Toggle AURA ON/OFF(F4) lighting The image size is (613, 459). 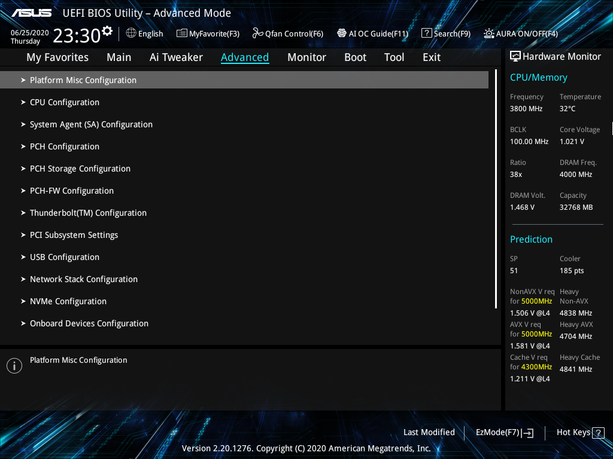521,33
